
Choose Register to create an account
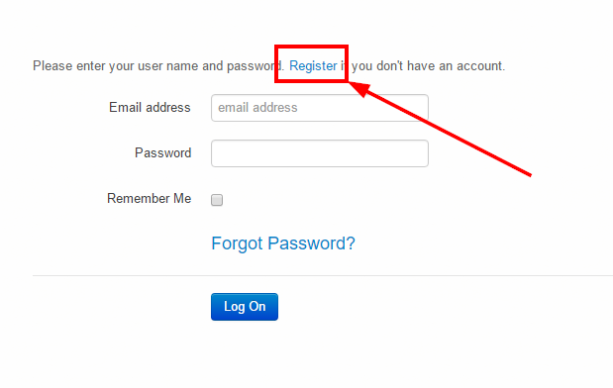click(313, 66)
